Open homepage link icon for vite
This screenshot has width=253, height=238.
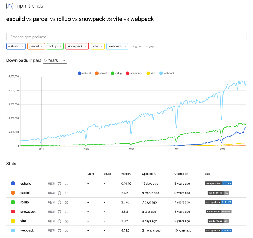[66, 221]
